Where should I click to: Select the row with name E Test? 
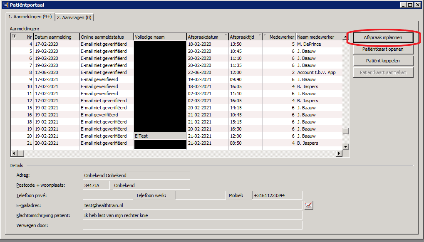click(x=160, y=136)
